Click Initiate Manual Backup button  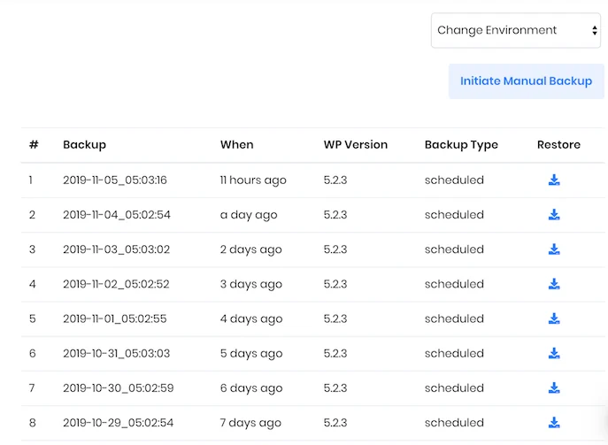(x=527, y=81)
